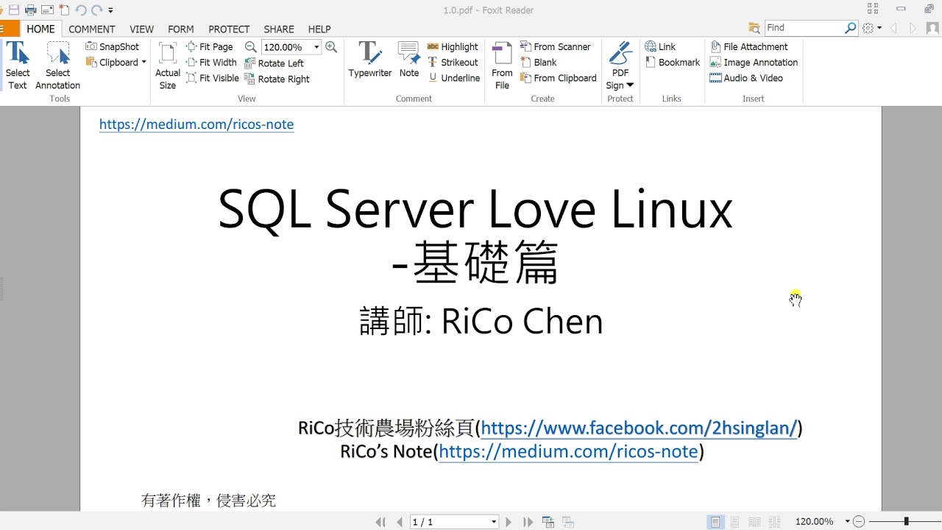Go to the last page
The width and height of the screenshot is (942, 530).
pos(528,522)
